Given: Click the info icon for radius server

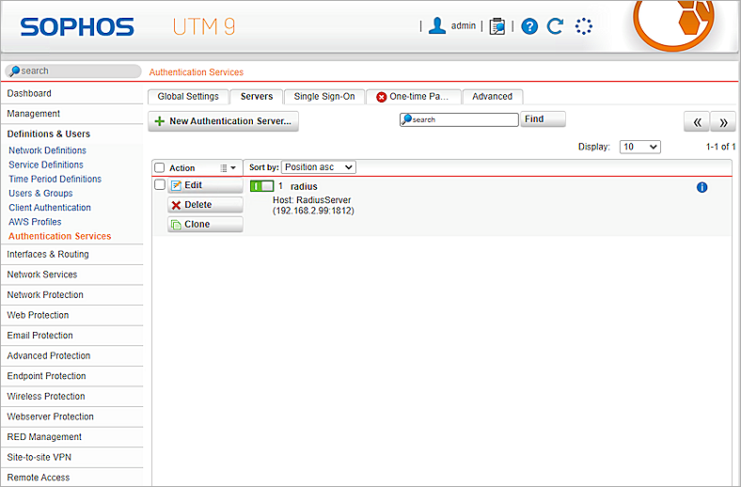Looking at the screenshot, I should (702, 187).
